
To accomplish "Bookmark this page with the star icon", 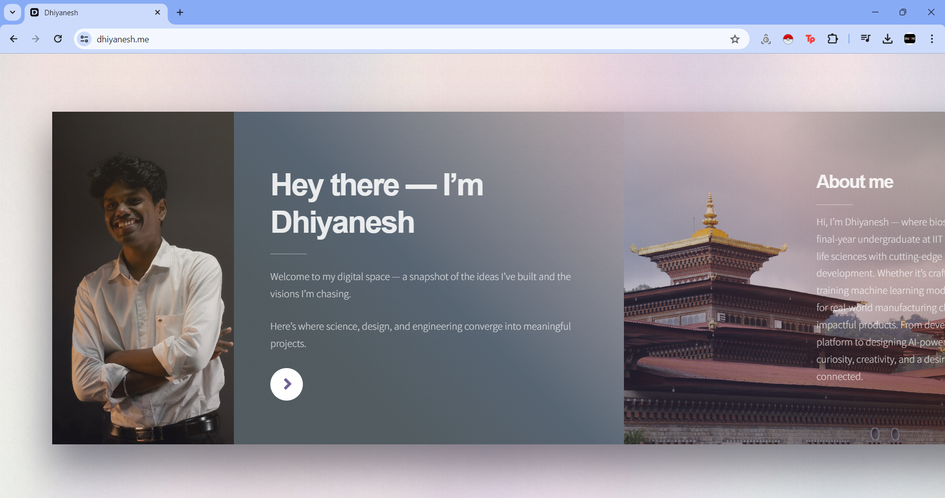I will click(735, 39).
